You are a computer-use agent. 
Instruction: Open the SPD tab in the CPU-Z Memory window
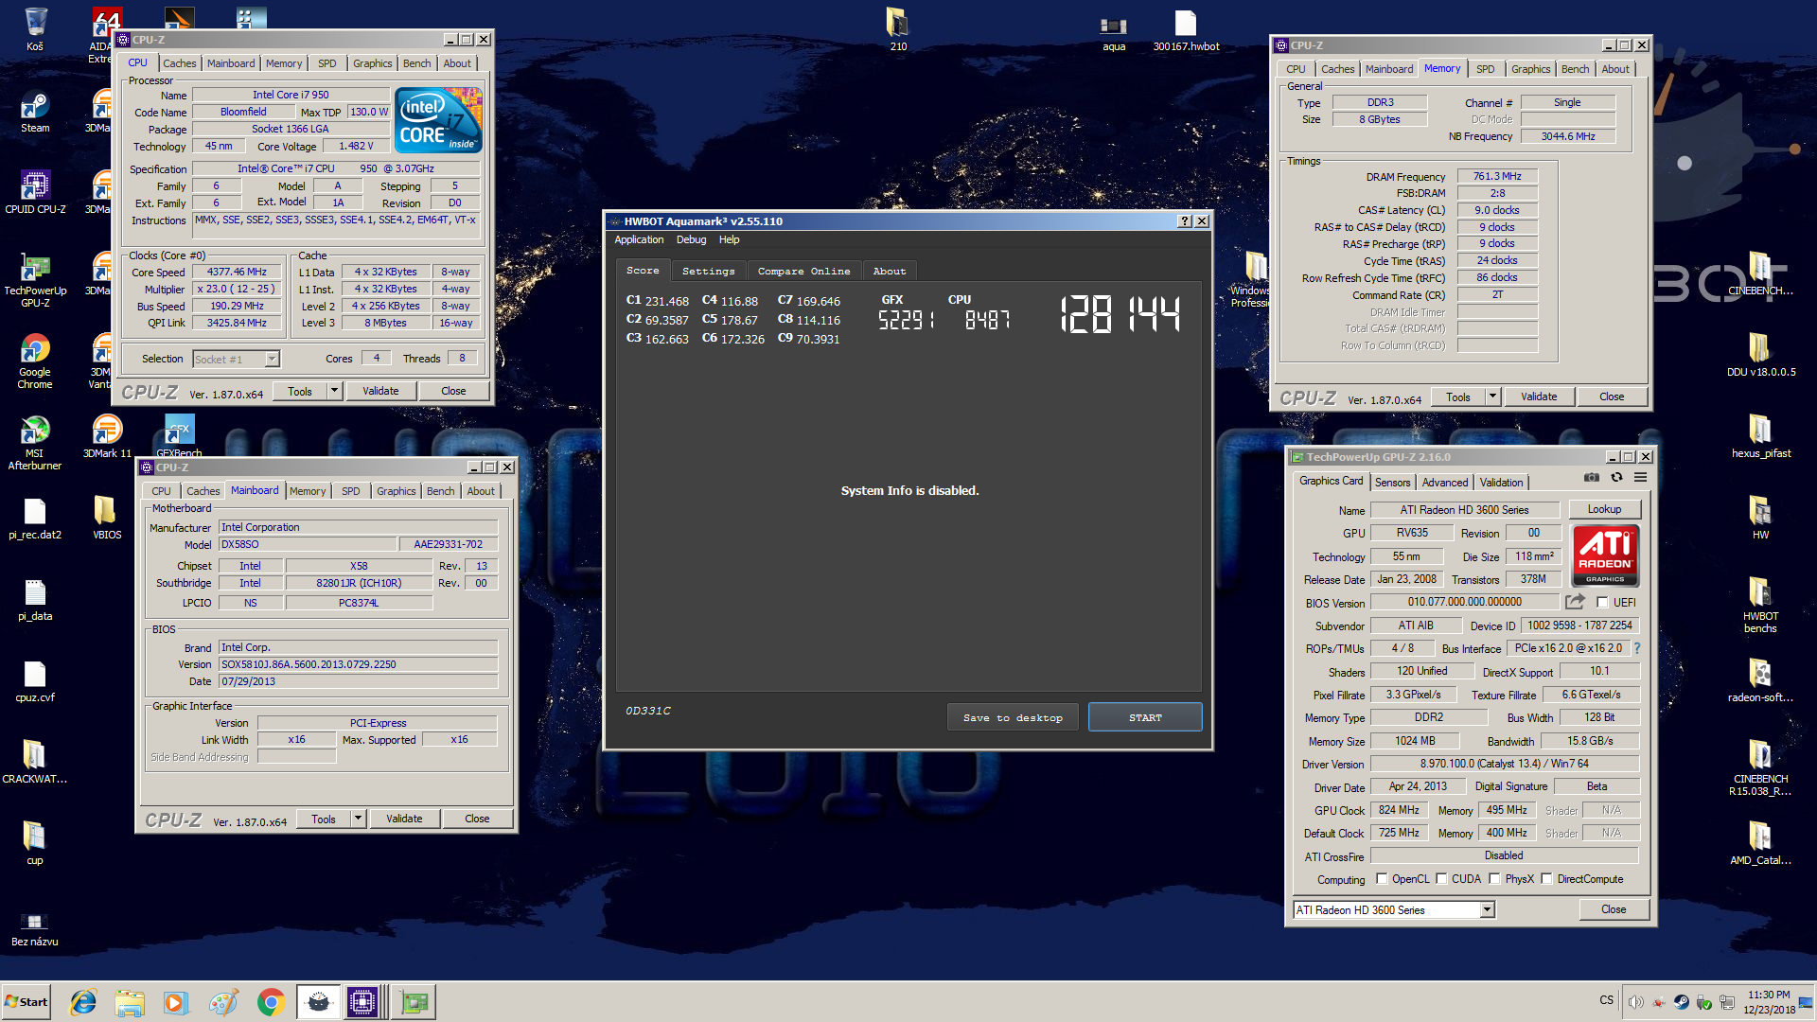pos(1485,69)
